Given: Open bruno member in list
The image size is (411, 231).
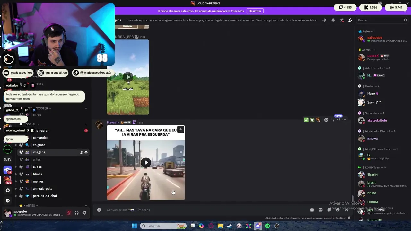Looking at the screenshot, I should [383, 193].
